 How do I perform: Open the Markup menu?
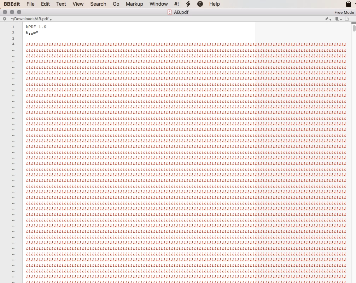134,4
